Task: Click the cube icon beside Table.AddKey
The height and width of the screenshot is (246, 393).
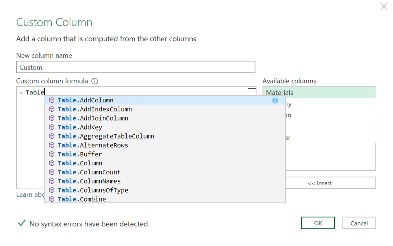Action: (52, 127)
